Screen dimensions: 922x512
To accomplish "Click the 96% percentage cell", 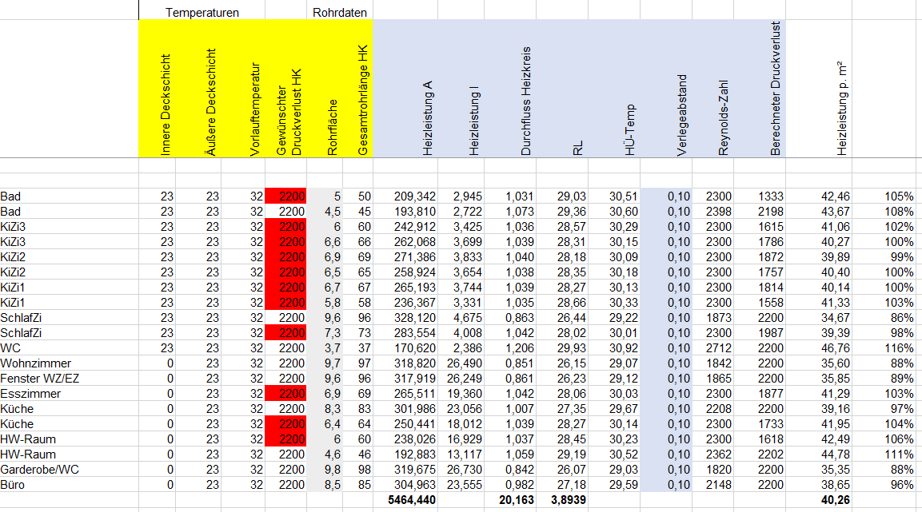I will click(902, 485).
